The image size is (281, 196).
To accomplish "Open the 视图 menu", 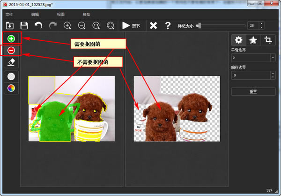I will pyautogui.click(x=61, y=15).
